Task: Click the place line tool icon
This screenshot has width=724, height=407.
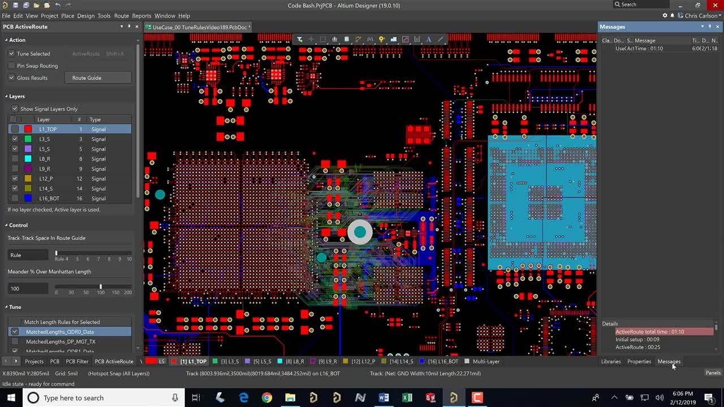Action: pyautogui.click(x=441, y=40)
